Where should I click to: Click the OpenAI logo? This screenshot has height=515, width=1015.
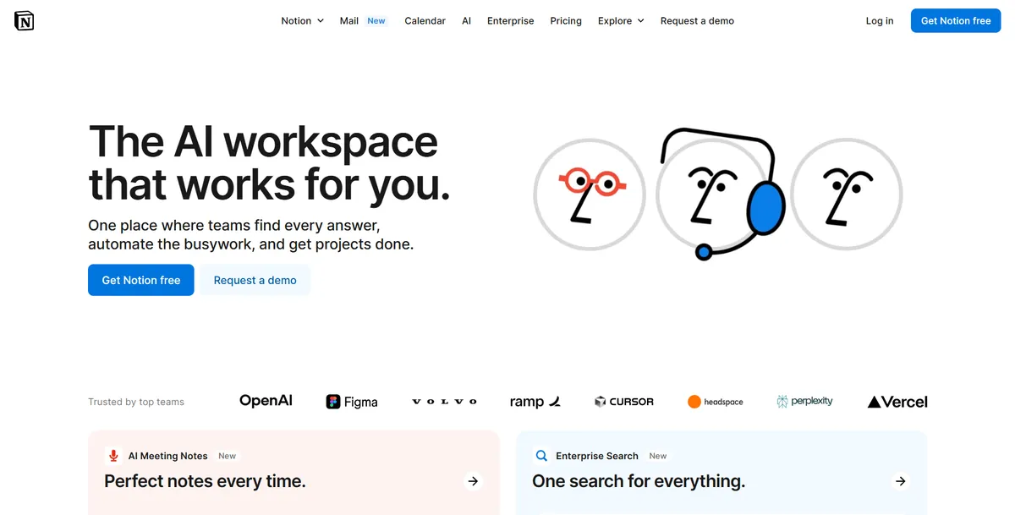[x=266, y=401]
